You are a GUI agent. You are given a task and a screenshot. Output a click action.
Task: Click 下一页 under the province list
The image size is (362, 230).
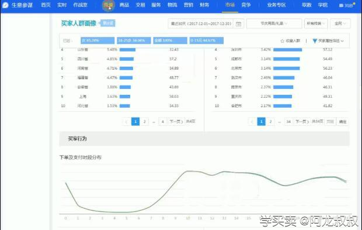click(x=176, y=122)
